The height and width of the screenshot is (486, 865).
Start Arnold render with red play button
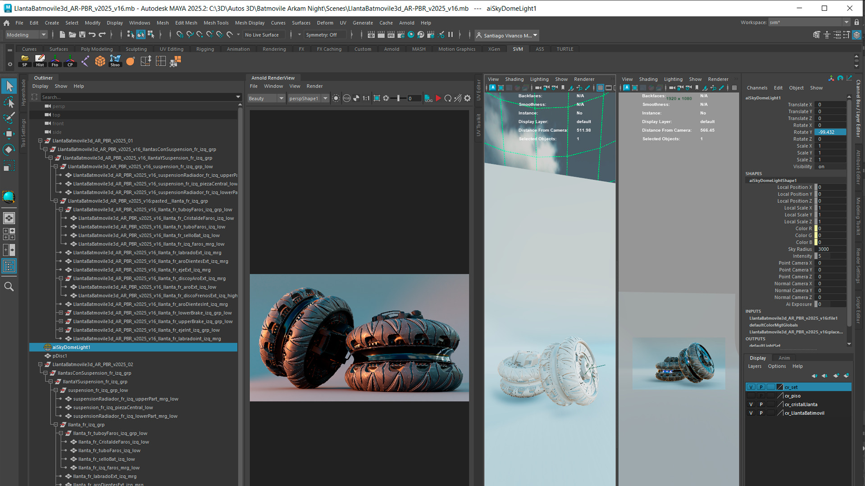coord(438,98)
